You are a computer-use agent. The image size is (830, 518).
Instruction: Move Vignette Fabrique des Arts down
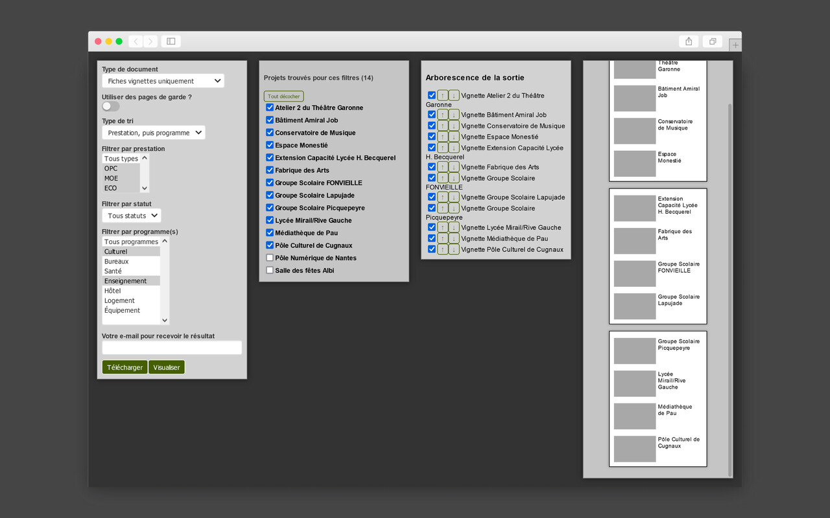coord(454,167)
